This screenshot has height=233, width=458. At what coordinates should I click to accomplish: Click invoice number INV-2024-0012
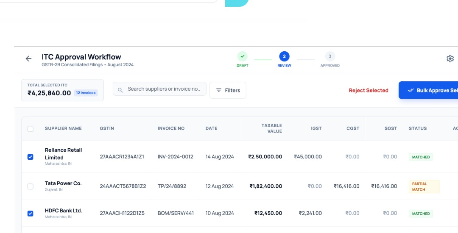click(176, 157)
